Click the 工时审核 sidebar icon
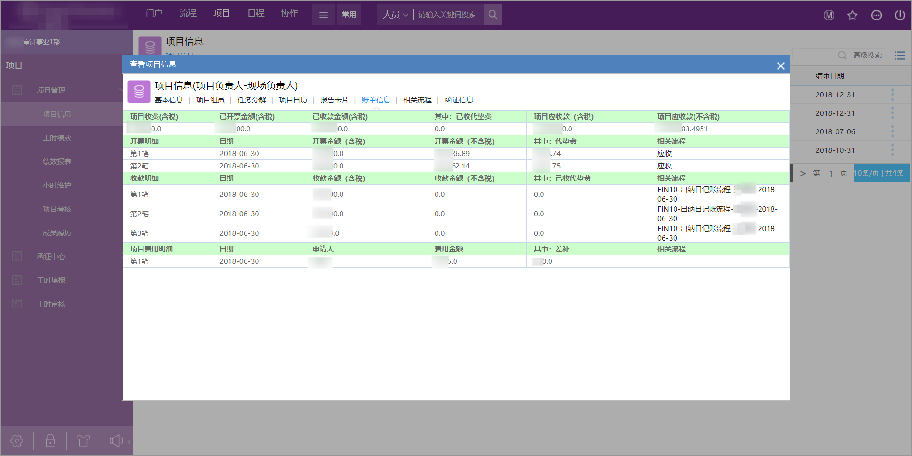 (x=17, y=304)
